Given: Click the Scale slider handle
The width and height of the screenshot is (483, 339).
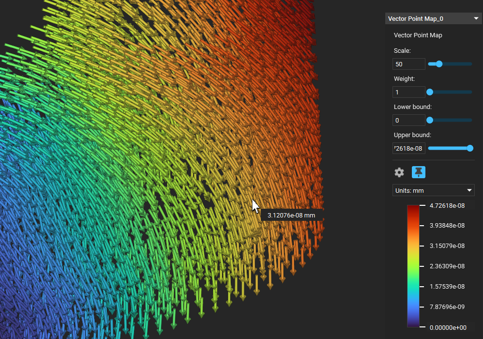Looking at the screenshot, I should tap(439, 64).
